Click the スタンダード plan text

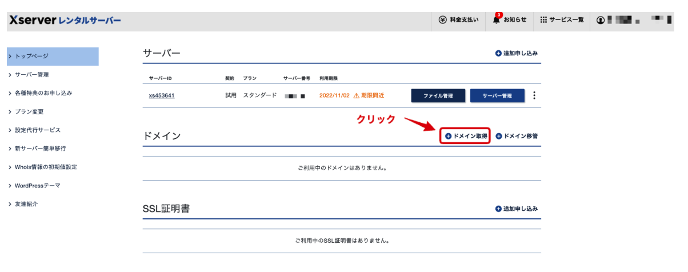(260, 95)
